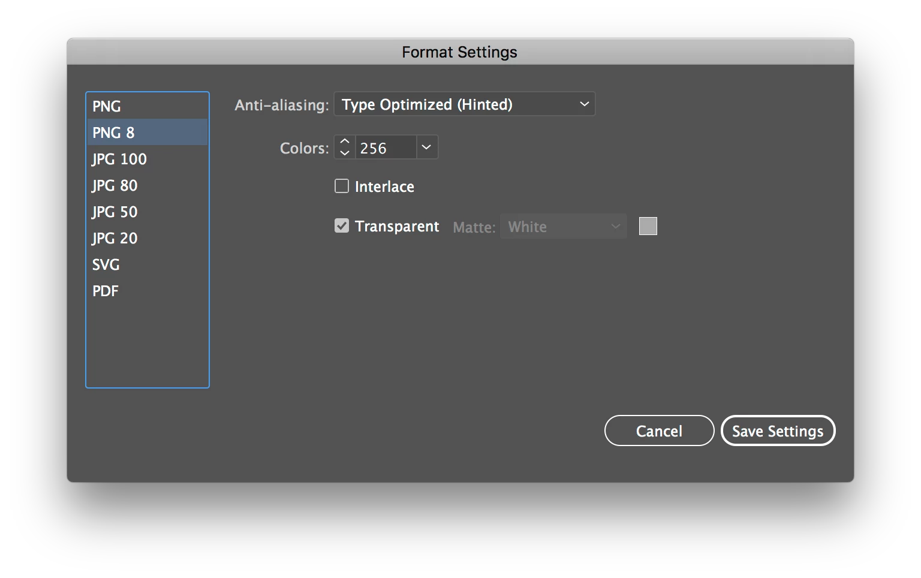The width and height of the screenshot is (921, 578).
Task: Open the Matte dropdown
Action: click(564, 227)
